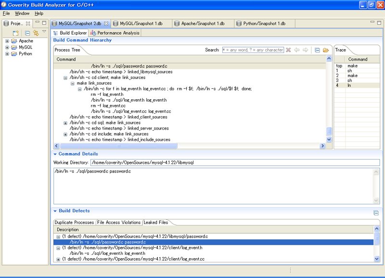The height and width of the screenshot is (278, 385).
Task: Select 'rm -f log_event.cc' command row
Action: click(x=108, y=106)
